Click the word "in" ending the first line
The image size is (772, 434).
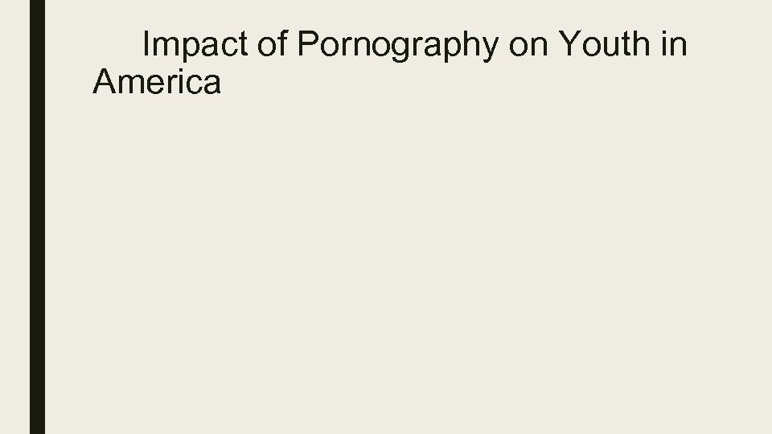point(674,46)
